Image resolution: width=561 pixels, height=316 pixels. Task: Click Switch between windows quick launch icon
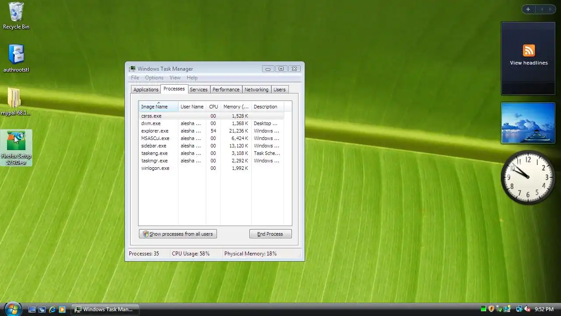42,309
